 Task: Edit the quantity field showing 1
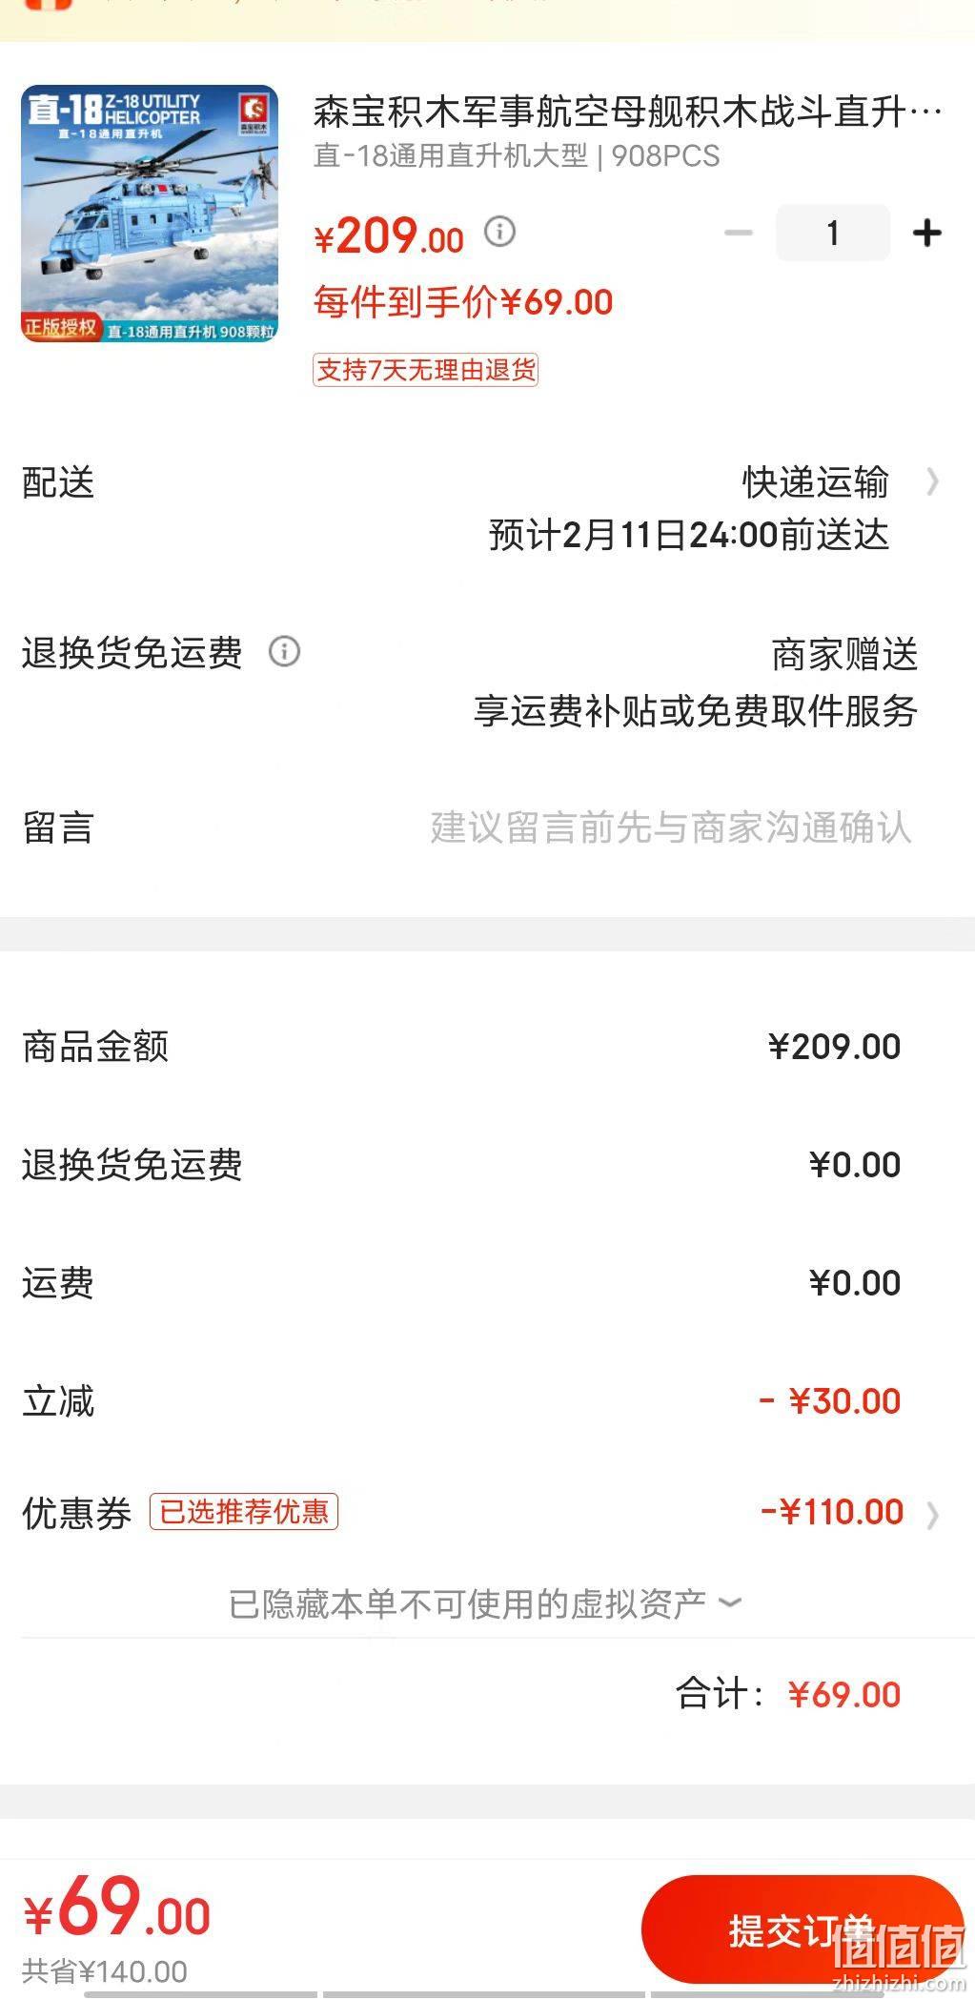click(x=833, y=233)
